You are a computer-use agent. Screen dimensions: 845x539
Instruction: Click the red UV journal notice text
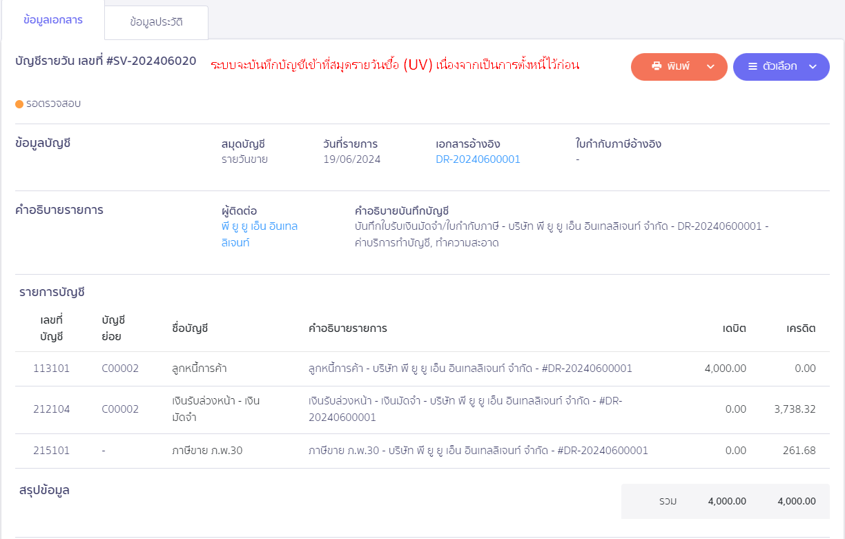[395, 65]
